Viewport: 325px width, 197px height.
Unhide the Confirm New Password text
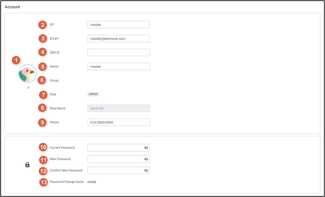(x=146, y=171)
